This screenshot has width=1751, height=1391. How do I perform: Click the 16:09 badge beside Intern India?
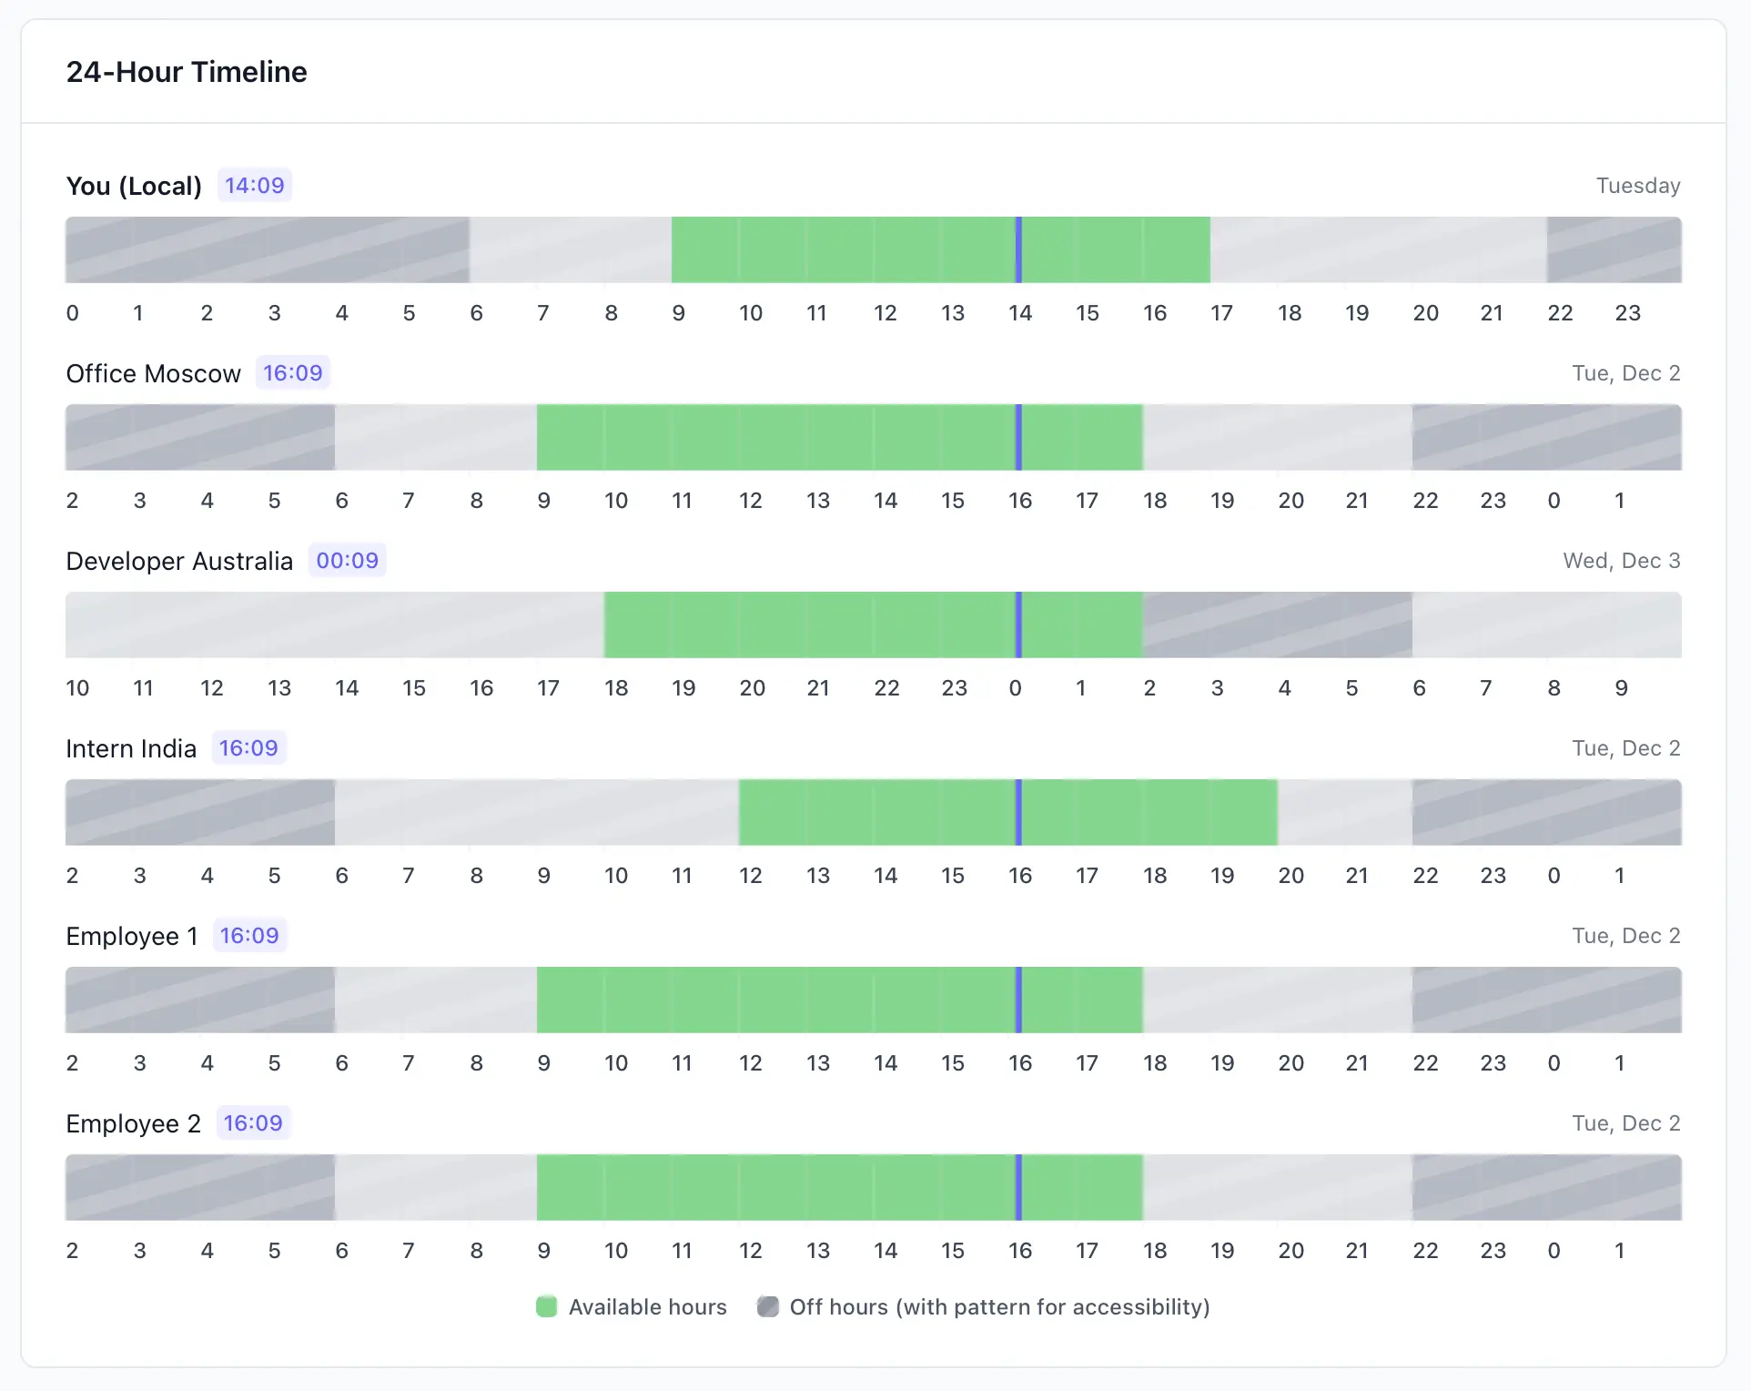point(248,748)
